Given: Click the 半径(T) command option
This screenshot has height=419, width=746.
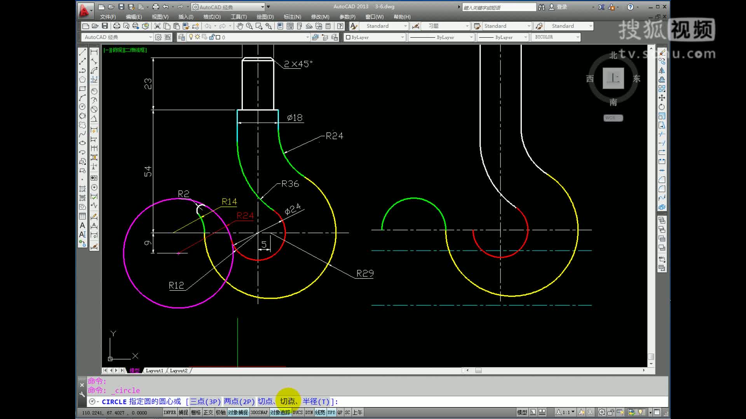Looking at the screenshot, I should 316,402.
